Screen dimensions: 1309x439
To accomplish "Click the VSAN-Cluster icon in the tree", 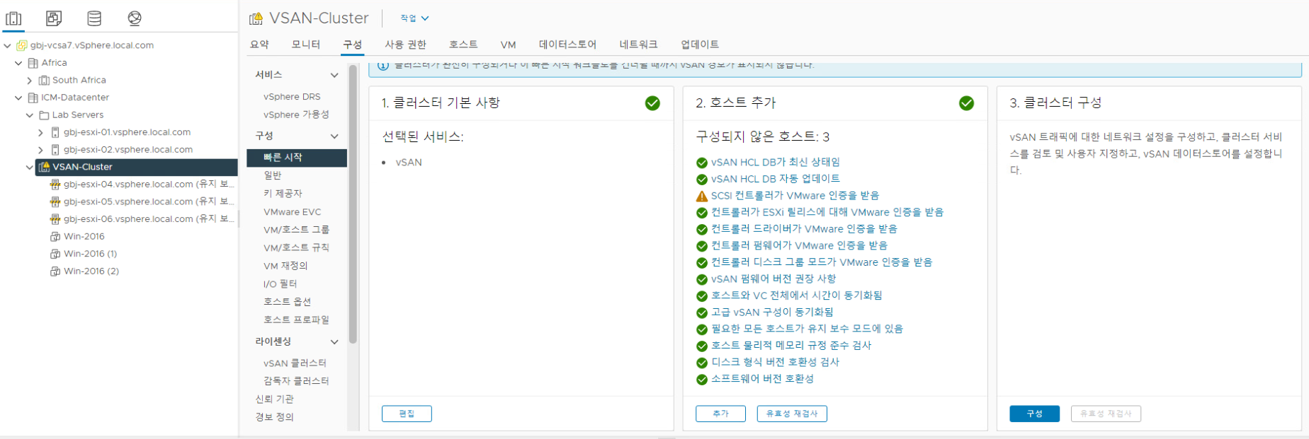I will click(x=44, y=167).
